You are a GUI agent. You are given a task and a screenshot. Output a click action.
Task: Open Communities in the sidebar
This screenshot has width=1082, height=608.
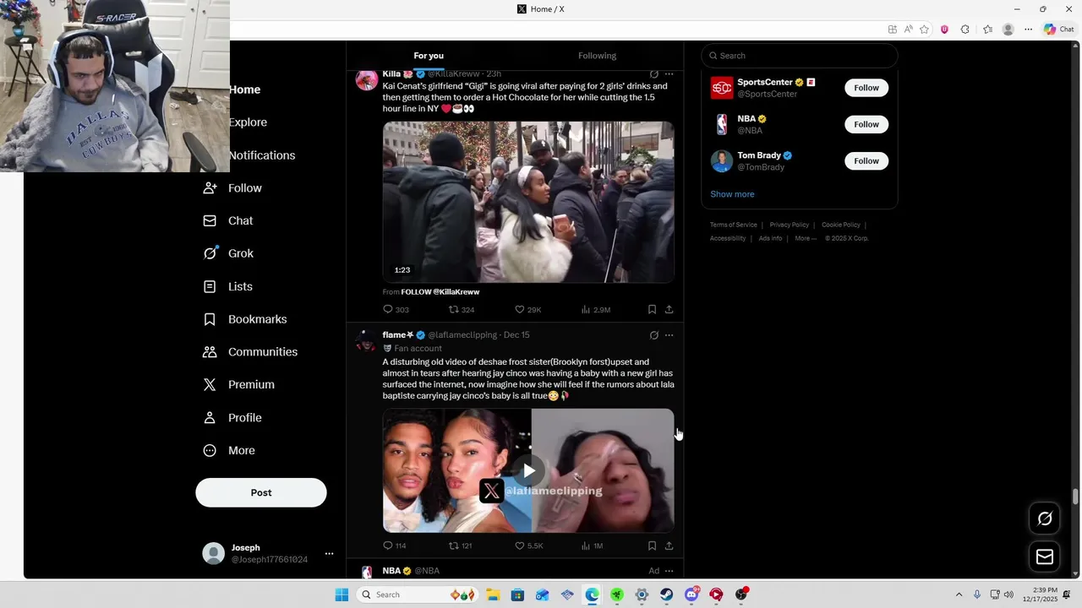click(x=250, y=351)
